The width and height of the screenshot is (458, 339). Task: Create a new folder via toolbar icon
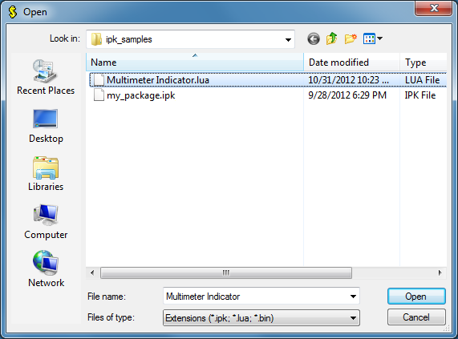pyautogui.click(x=351, y=38)
